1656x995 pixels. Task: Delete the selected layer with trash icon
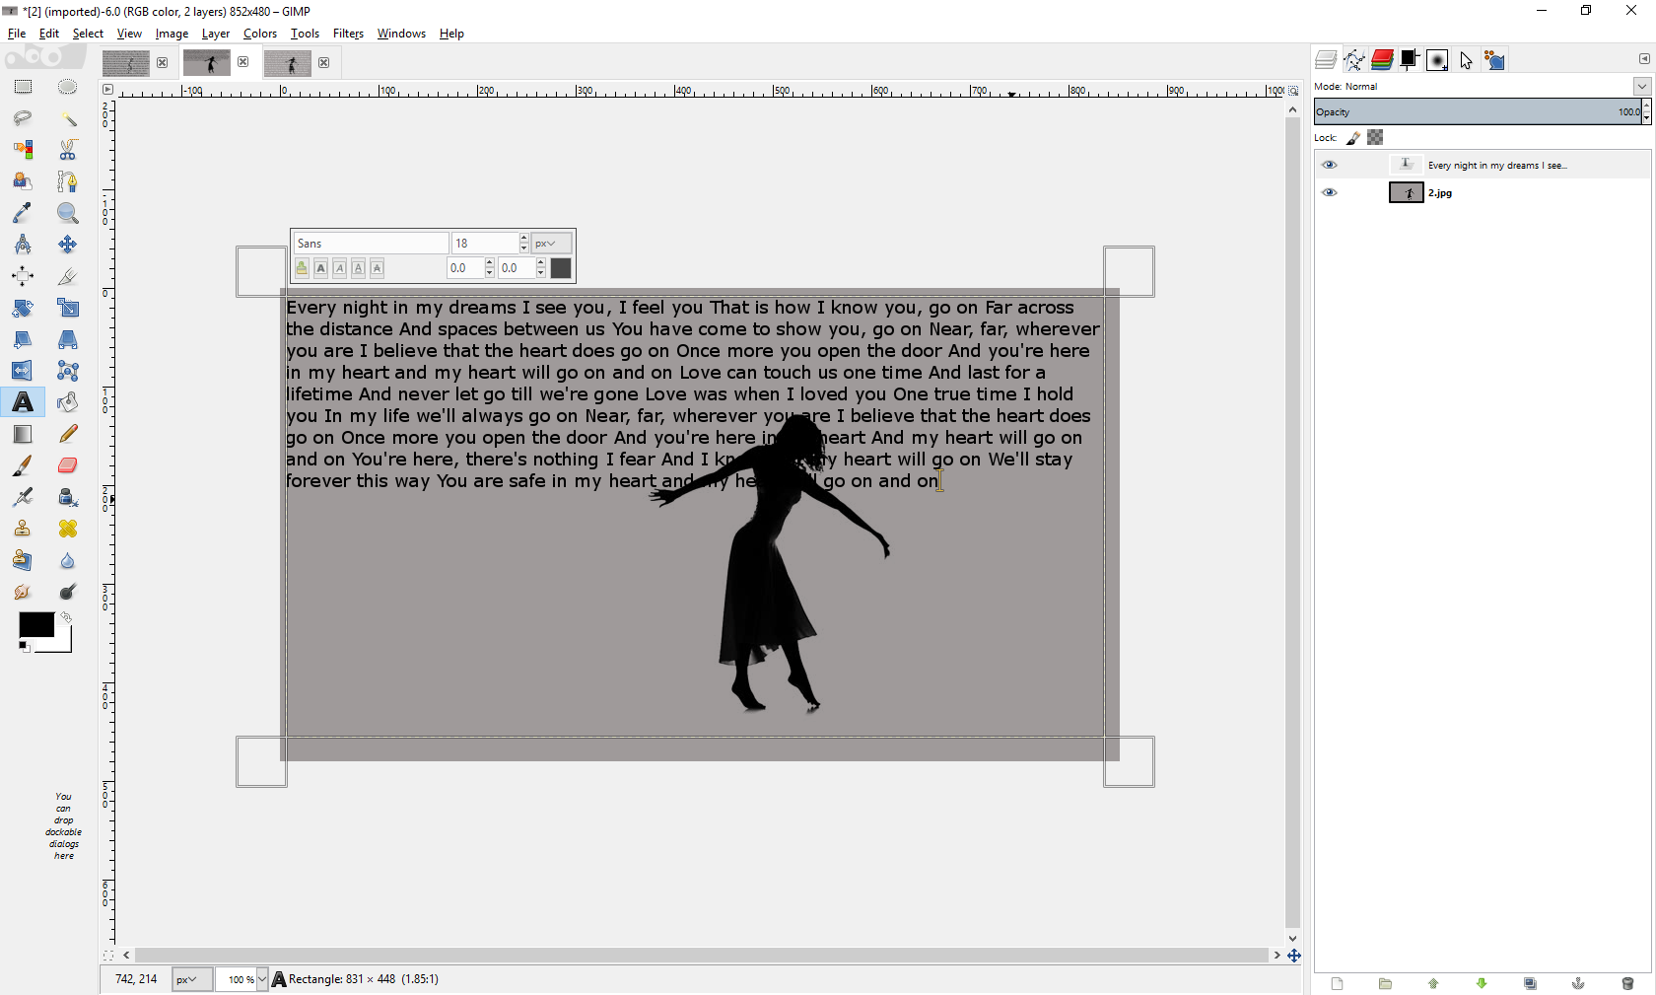click(x=1627, y=983)
